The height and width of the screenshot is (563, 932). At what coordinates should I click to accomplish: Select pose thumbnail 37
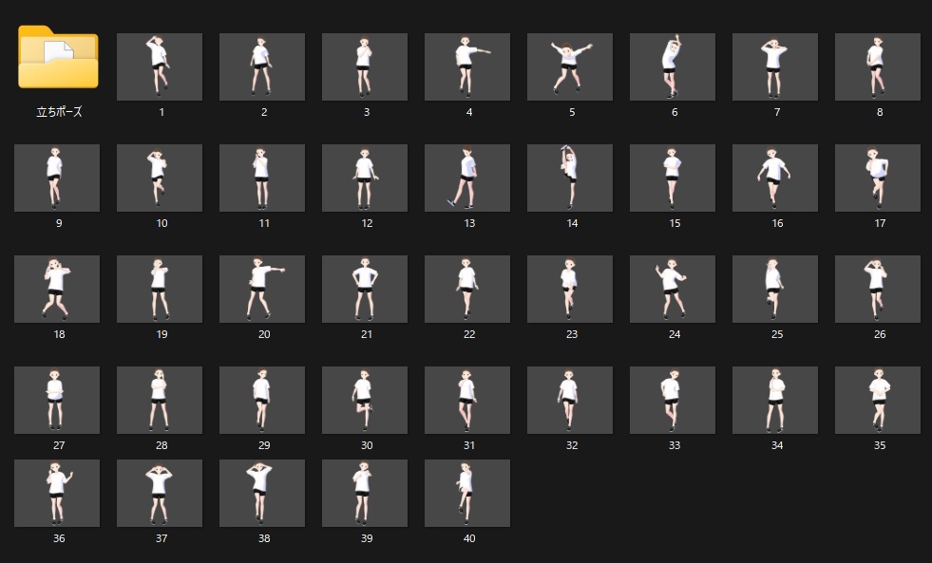tap(160, 493)
